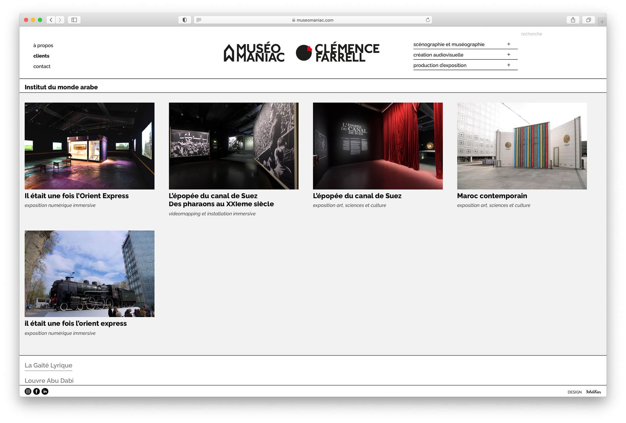Click the Muséomaniac logo
626x423 pixels.
(254, 52)
